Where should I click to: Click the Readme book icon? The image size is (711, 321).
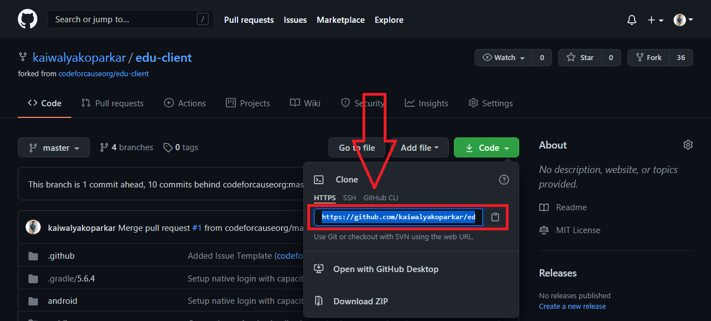coord(544,208)
